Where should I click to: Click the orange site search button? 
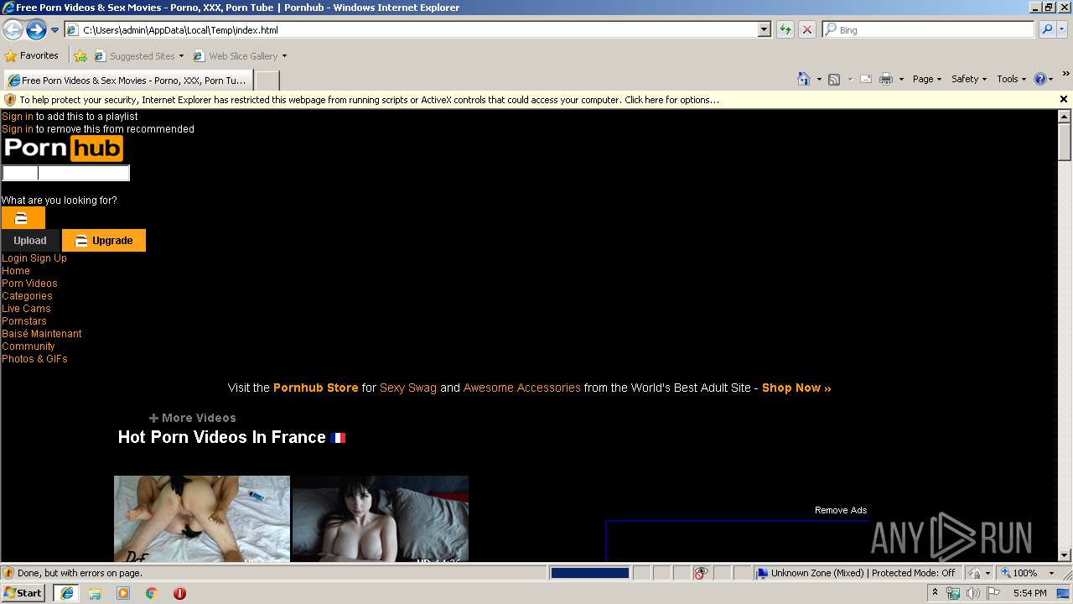tap(23, 218)
